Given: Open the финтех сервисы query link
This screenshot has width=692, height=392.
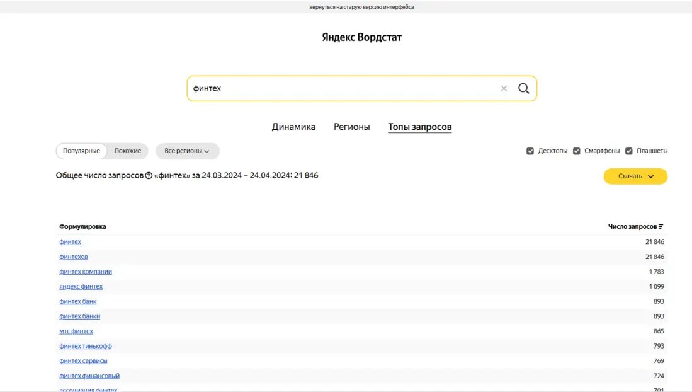Looking at the screenshot, I should coord(83,361).
